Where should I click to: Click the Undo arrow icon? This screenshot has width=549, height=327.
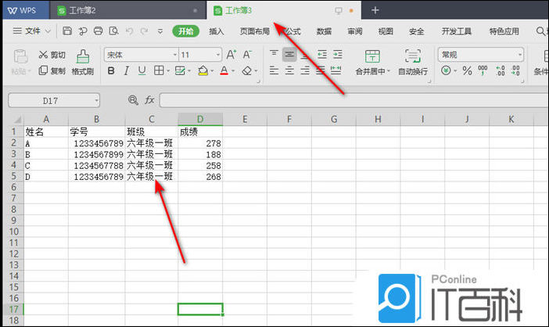(x=129, y=31)
